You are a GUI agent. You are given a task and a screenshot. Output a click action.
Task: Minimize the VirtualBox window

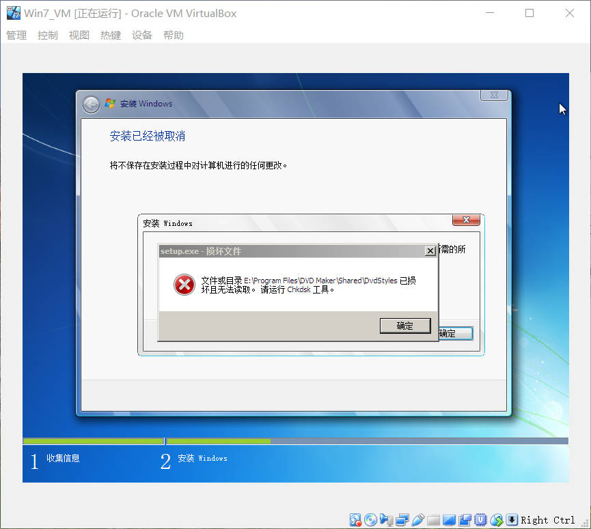pyautogui.click(x=490, y=13)
